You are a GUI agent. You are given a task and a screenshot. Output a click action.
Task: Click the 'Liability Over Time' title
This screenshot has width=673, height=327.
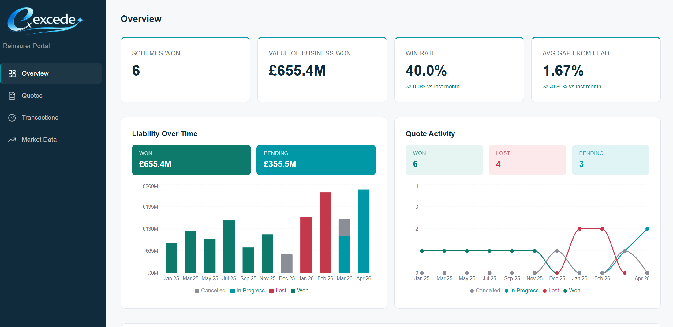[165, 134]
